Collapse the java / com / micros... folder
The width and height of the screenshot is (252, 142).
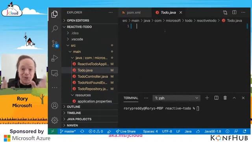[90, 58]
